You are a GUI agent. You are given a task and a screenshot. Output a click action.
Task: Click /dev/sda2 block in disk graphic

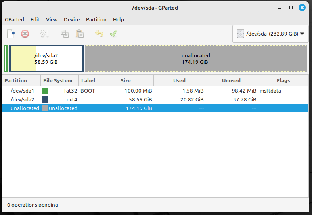46,59
